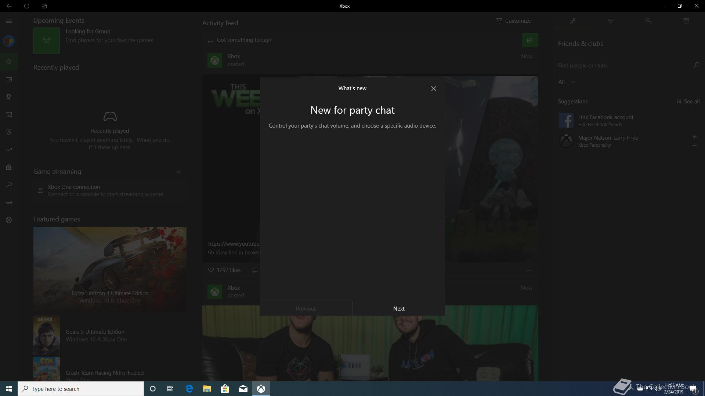Switch to the Notifications tab
The image size is (705, 396).
pyautogui.click(x=686, y=21)
